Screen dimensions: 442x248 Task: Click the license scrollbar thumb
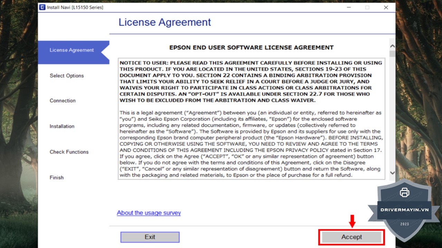(392, 54)
